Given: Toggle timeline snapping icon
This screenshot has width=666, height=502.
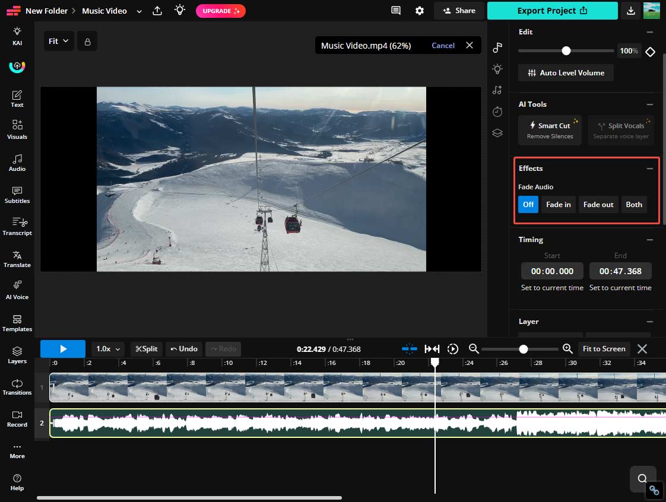Looking at the screenshot, I should point(409,349).
